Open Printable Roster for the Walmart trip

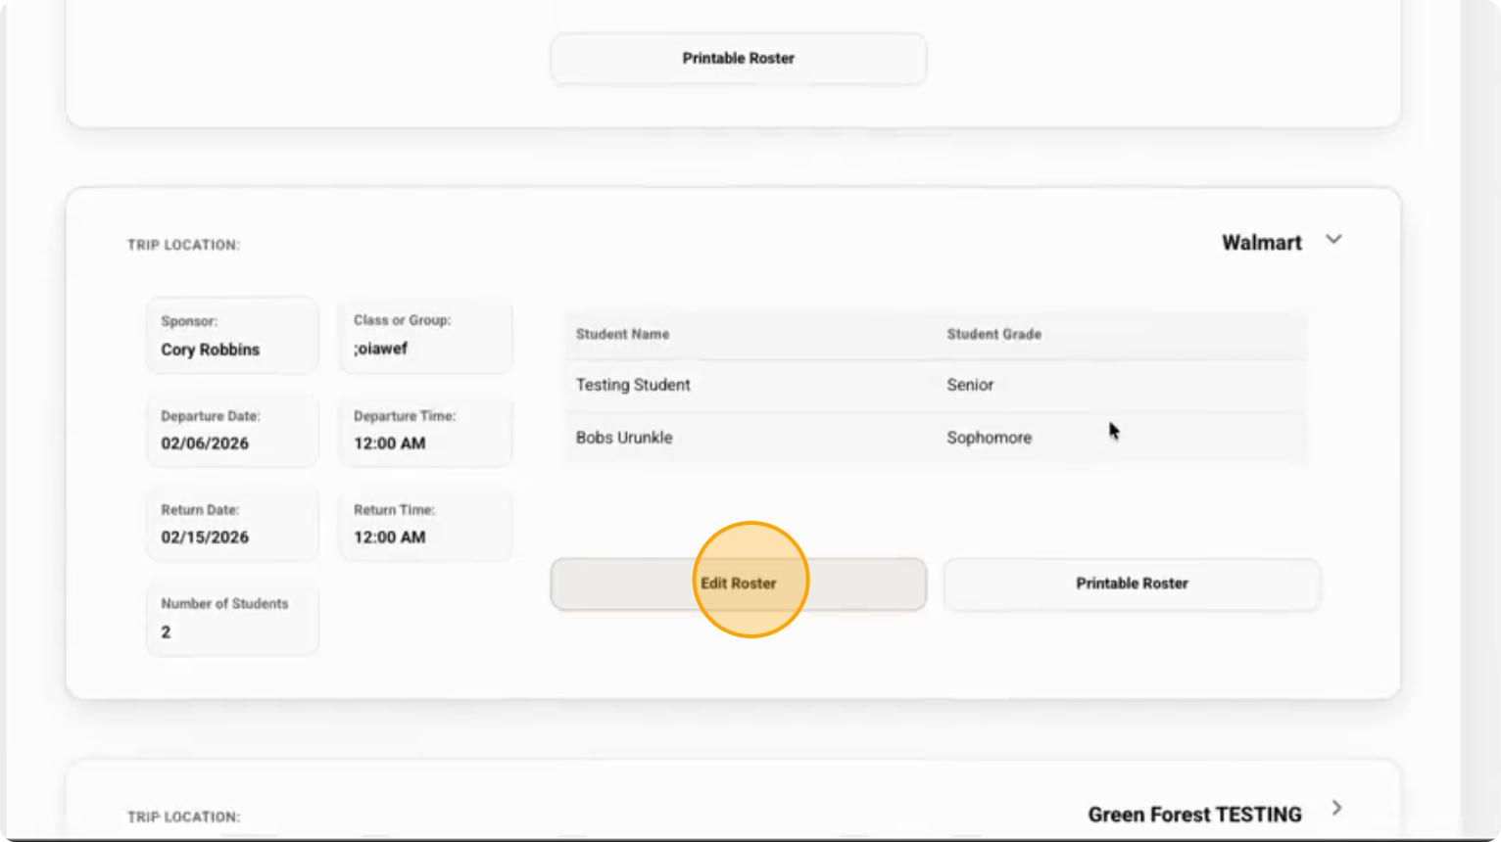[1131, 583]
